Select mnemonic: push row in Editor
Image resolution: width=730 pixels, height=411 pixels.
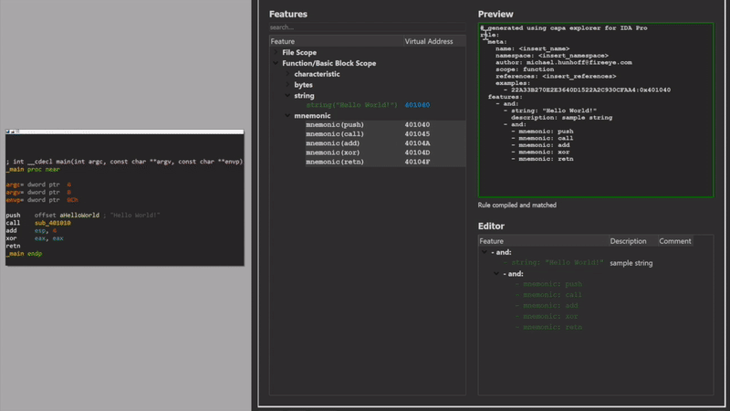click(x=548, y=284)
